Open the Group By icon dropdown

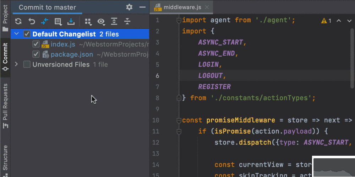point(88,22)
